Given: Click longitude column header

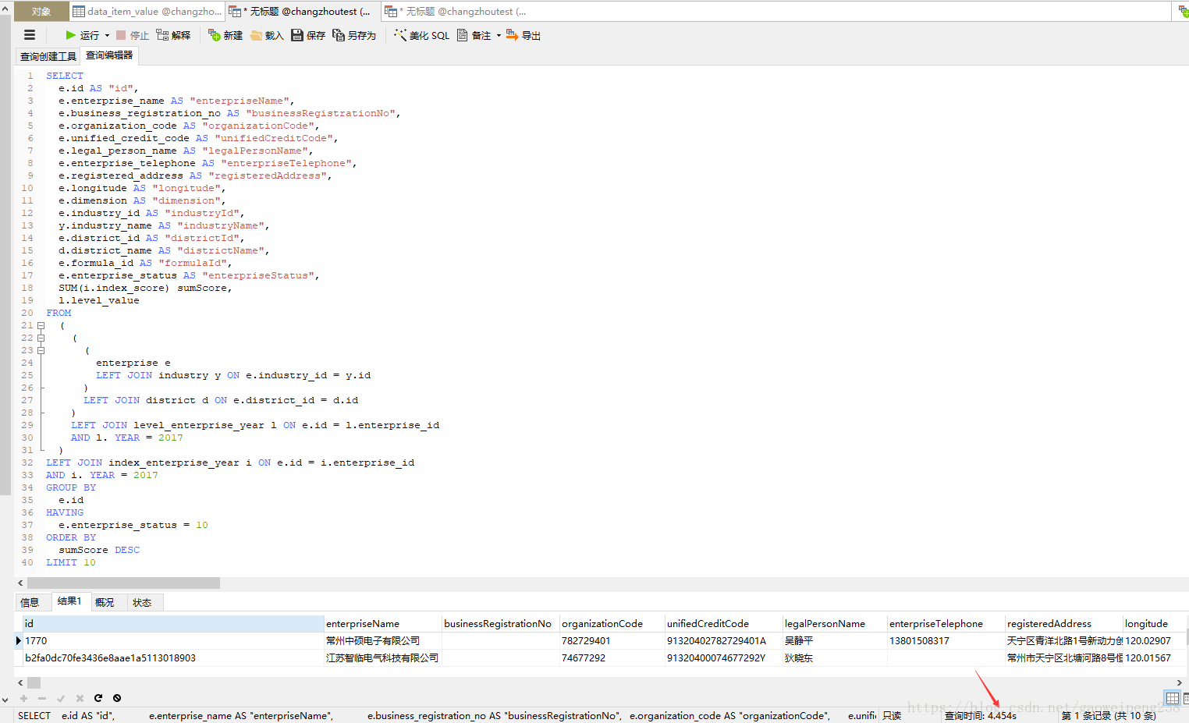Looking at the screenshot, I should tap(1155, 623).
